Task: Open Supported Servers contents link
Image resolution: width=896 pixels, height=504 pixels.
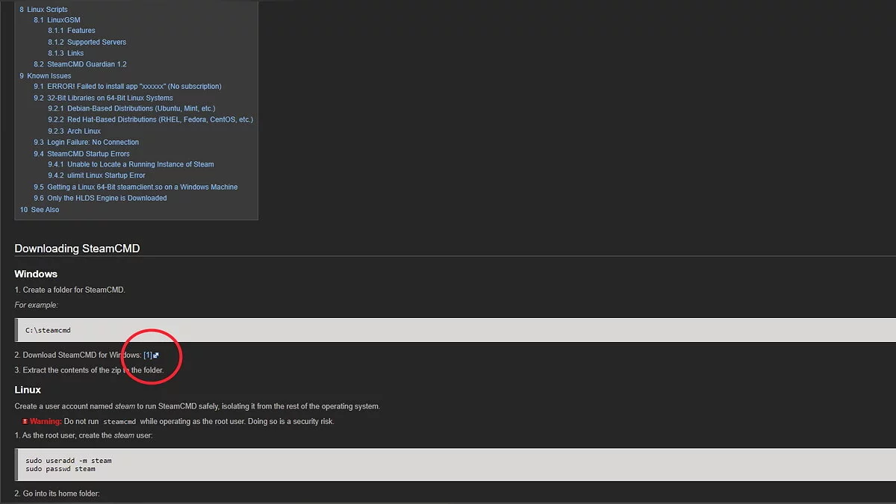Action: (96, 43)
